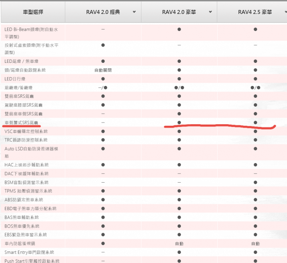Click the 雙前座SRS氣囊 row label
Image resolution: width=287 pixels, height=263 pixels.
(x=19, y=96)
